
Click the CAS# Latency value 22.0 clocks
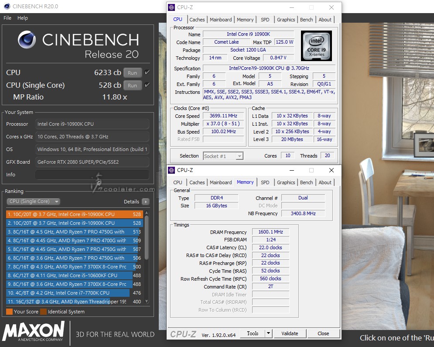click(270, 247)
